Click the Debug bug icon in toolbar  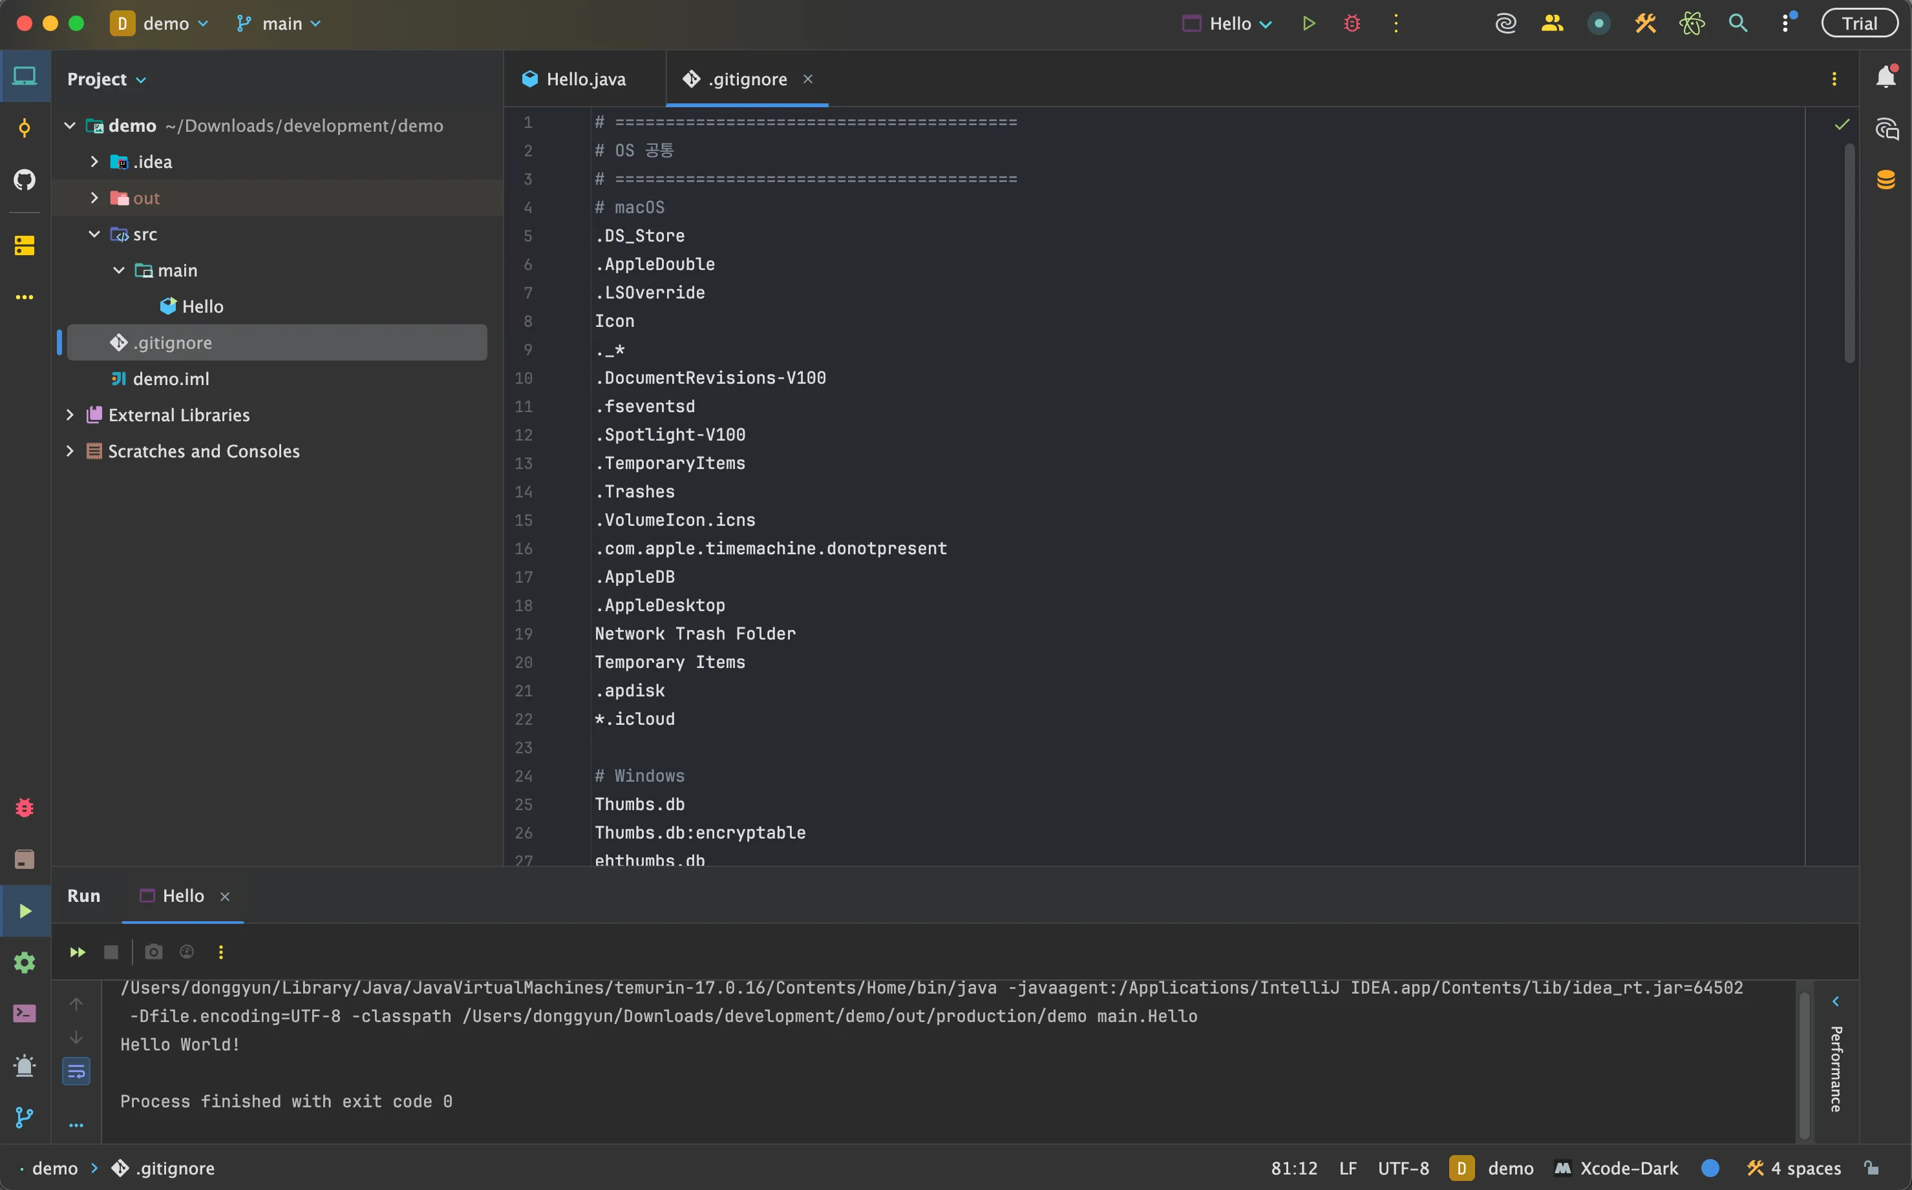point(1352,24)
